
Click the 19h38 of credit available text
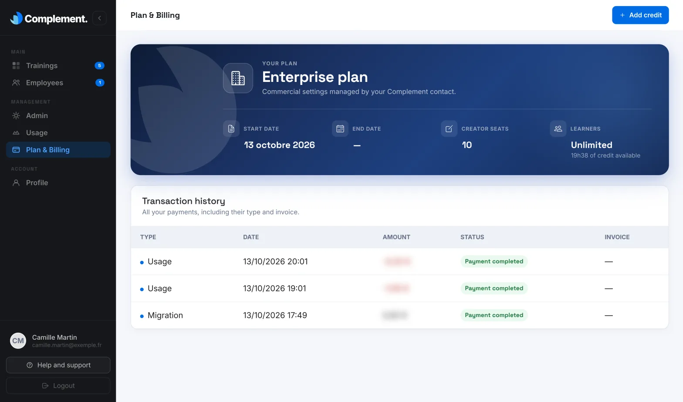tap(605, 155)
